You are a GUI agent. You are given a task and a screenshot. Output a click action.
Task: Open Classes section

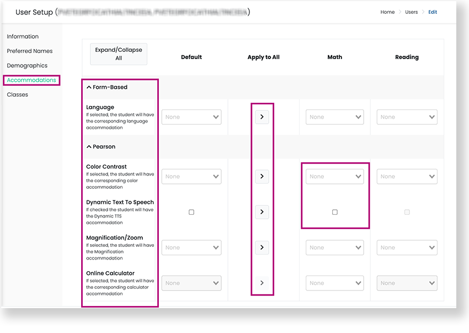(17, 94)
